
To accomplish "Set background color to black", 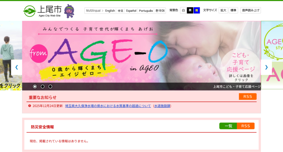I will pyautogui.click(x=190, y=10).
